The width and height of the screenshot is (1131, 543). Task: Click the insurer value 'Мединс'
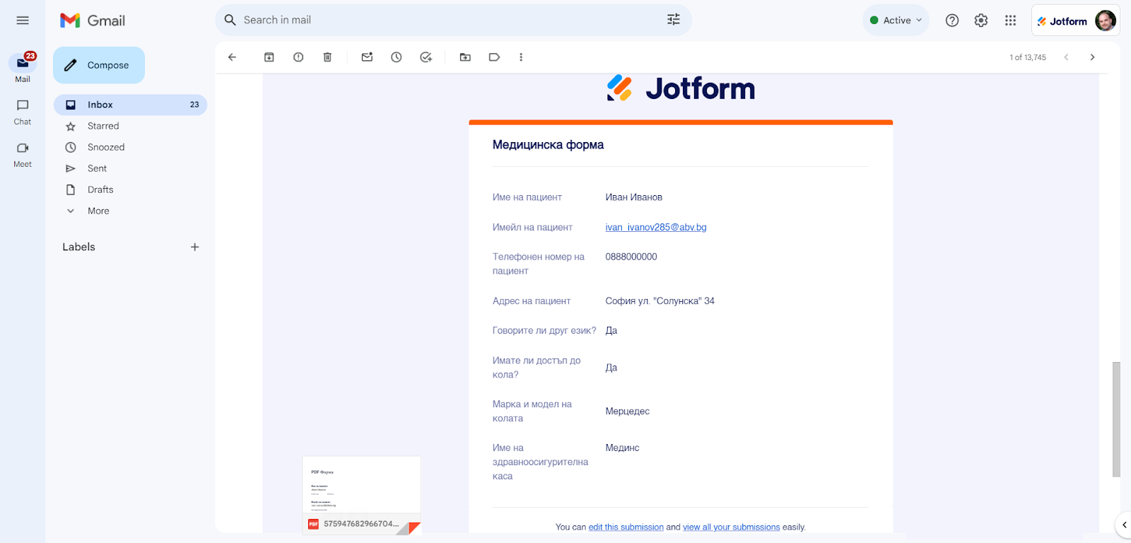click(622, 448)
